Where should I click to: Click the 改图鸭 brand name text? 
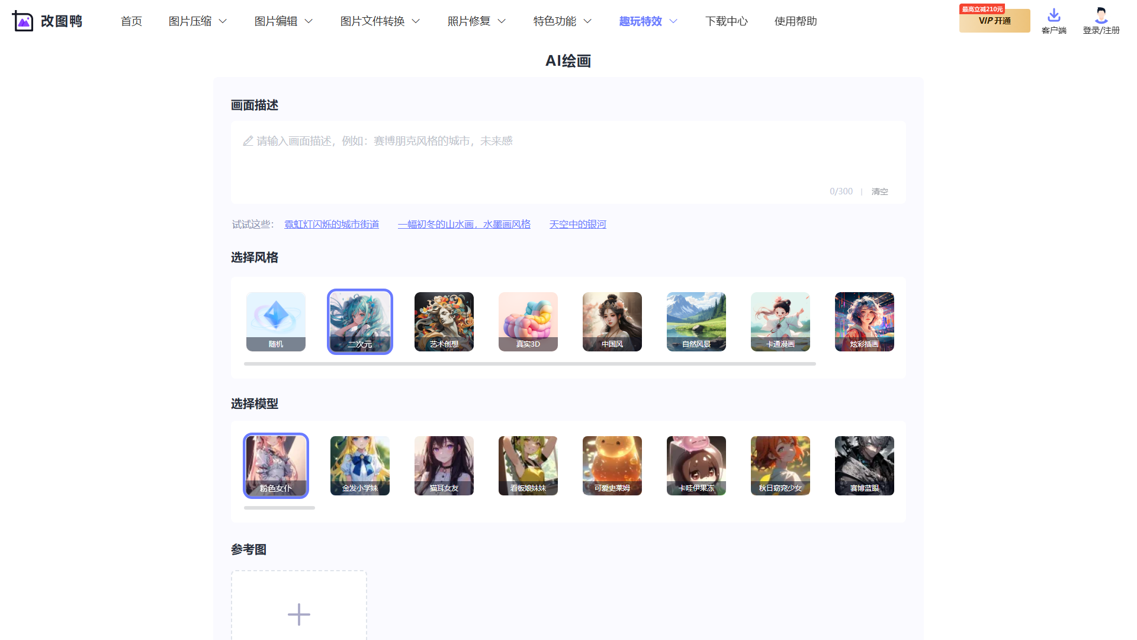point(62,21)
